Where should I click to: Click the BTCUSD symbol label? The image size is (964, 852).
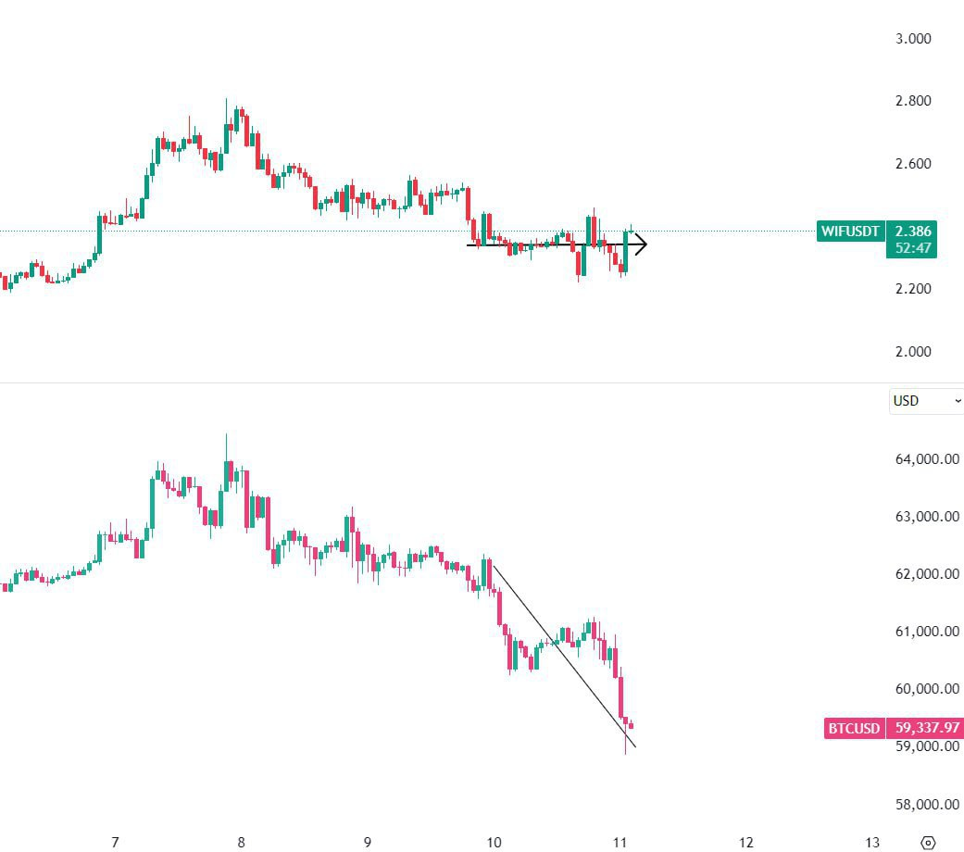pos(854,729)
